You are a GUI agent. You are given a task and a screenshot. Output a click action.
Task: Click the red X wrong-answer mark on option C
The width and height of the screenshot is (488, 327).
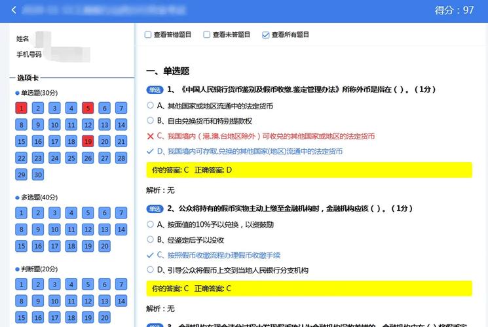(151, 136)
